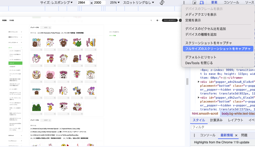Copy package ID 11537 using copy icon
Image resolution: width=255 pixels, height=147 pixels.
50,120
